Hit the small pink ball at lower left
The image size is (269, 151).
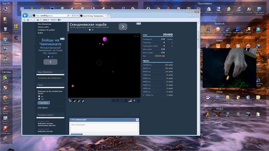73,86
